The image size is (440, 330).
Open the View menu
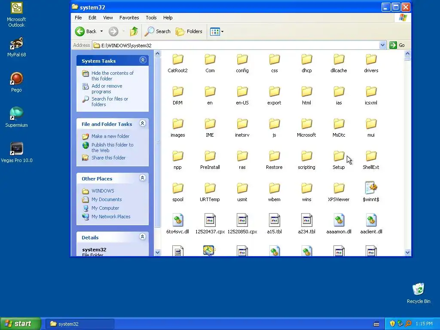coord(108,18)
